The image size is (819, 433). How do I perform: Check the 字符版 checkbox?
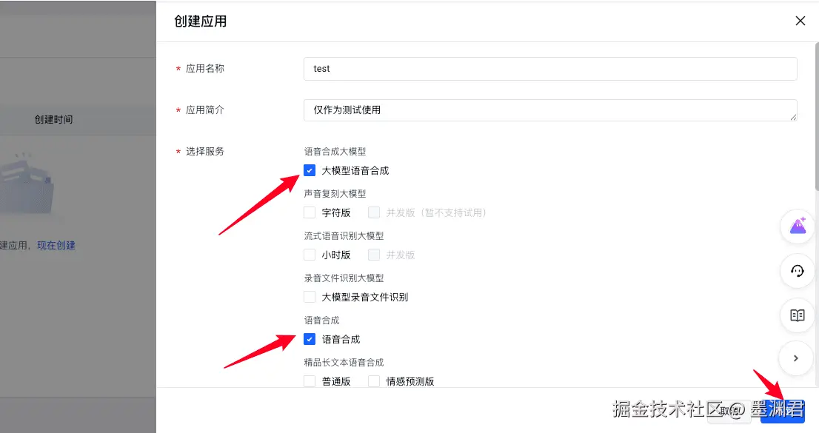pos(310,212)
